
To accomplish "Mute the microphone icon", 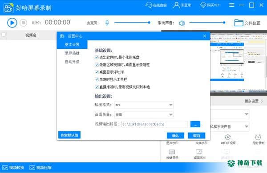I will tap(107, 23).
